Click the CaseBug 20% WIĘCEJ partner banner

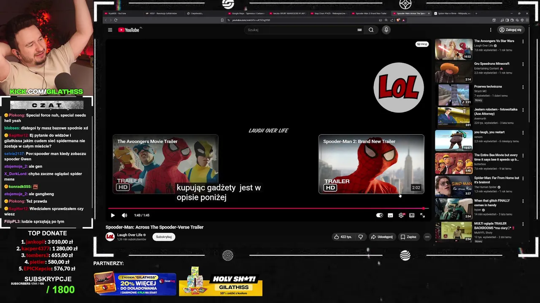pos(135,283)
